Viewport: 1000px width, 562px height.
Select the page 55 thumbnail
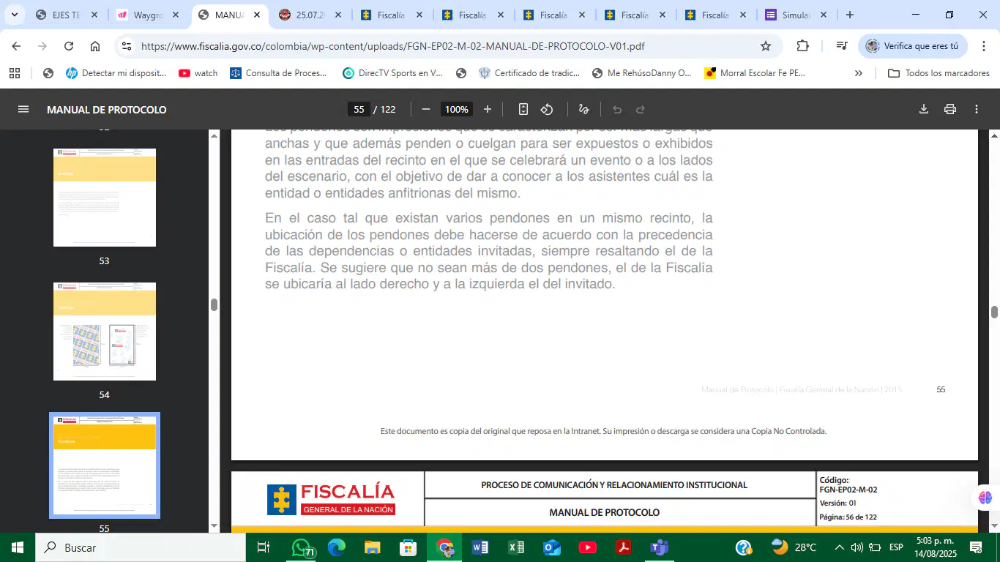(105, 465)
